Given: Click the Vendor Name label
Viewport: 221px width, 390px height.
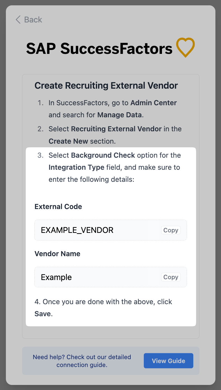Looking at the screenshot, I should (57, 254).
